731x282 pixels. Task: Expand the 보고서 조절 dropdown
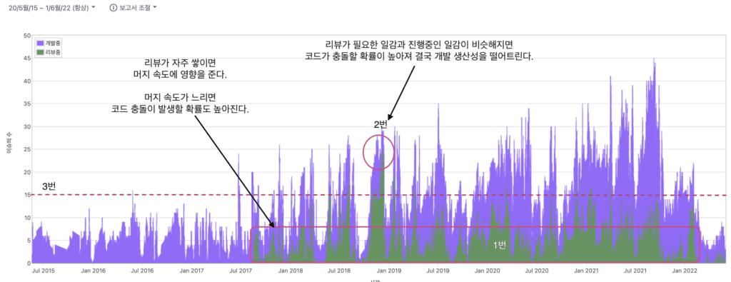tap(138, 8)
